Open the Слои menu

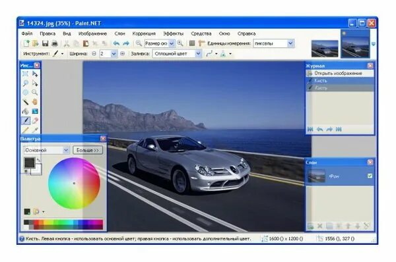coord(119,34)
